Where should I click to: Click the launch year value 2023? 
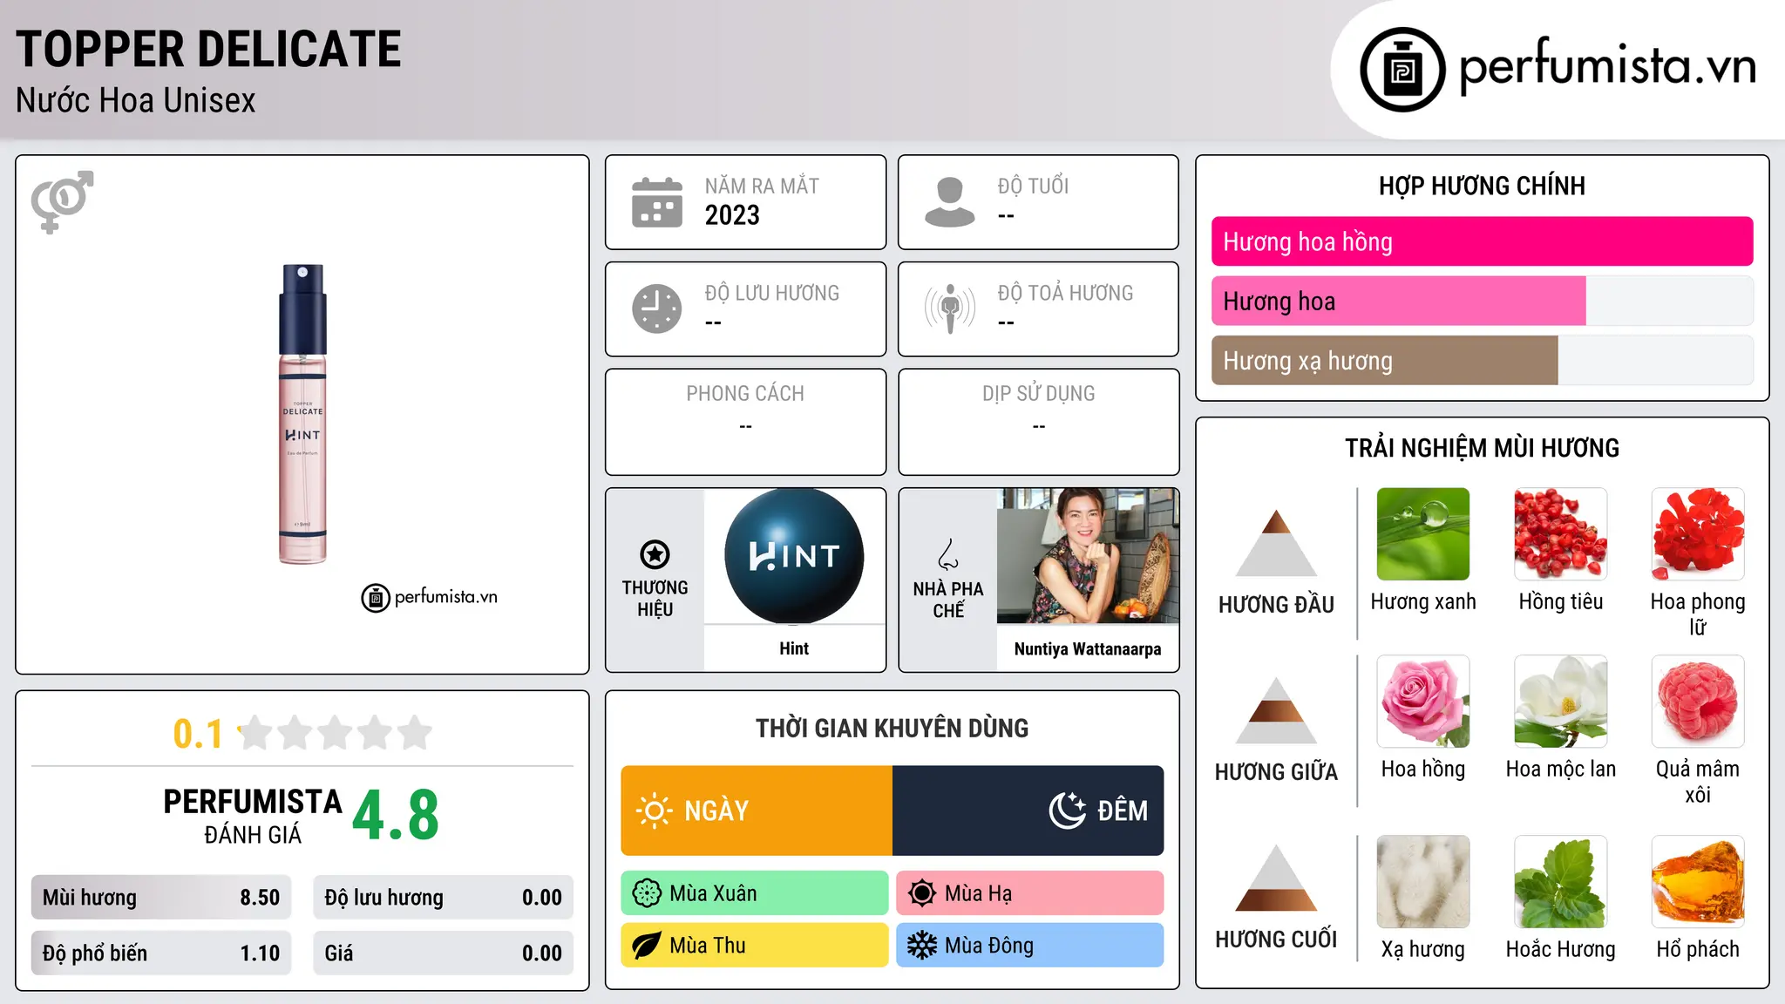coord(732,215)
